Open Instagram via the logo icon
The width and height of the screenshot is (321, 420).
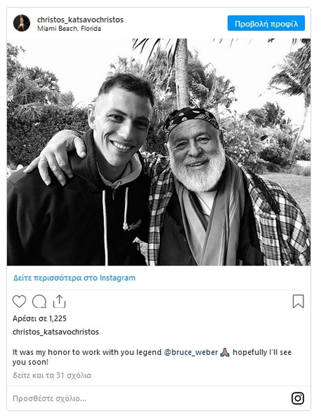pyautogui.click(x=298, y=398)
